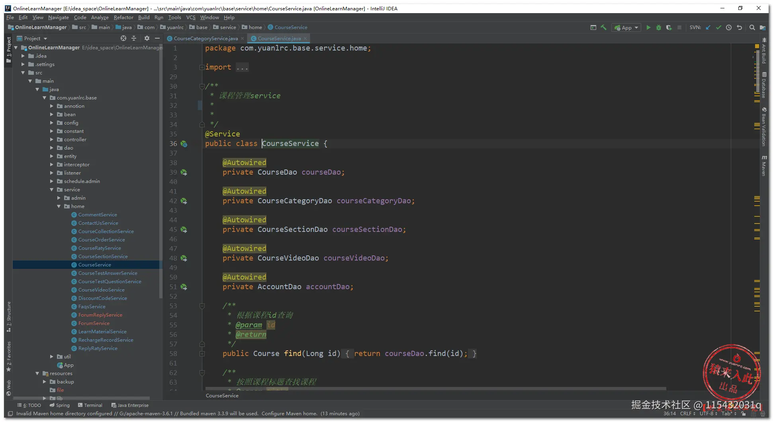
Task: Collapse the home folder in project tree
Action: (59, 206)
